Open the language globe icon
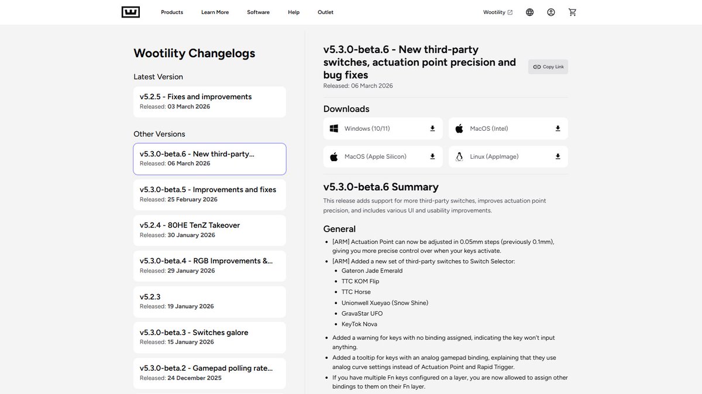 point(529,12)
